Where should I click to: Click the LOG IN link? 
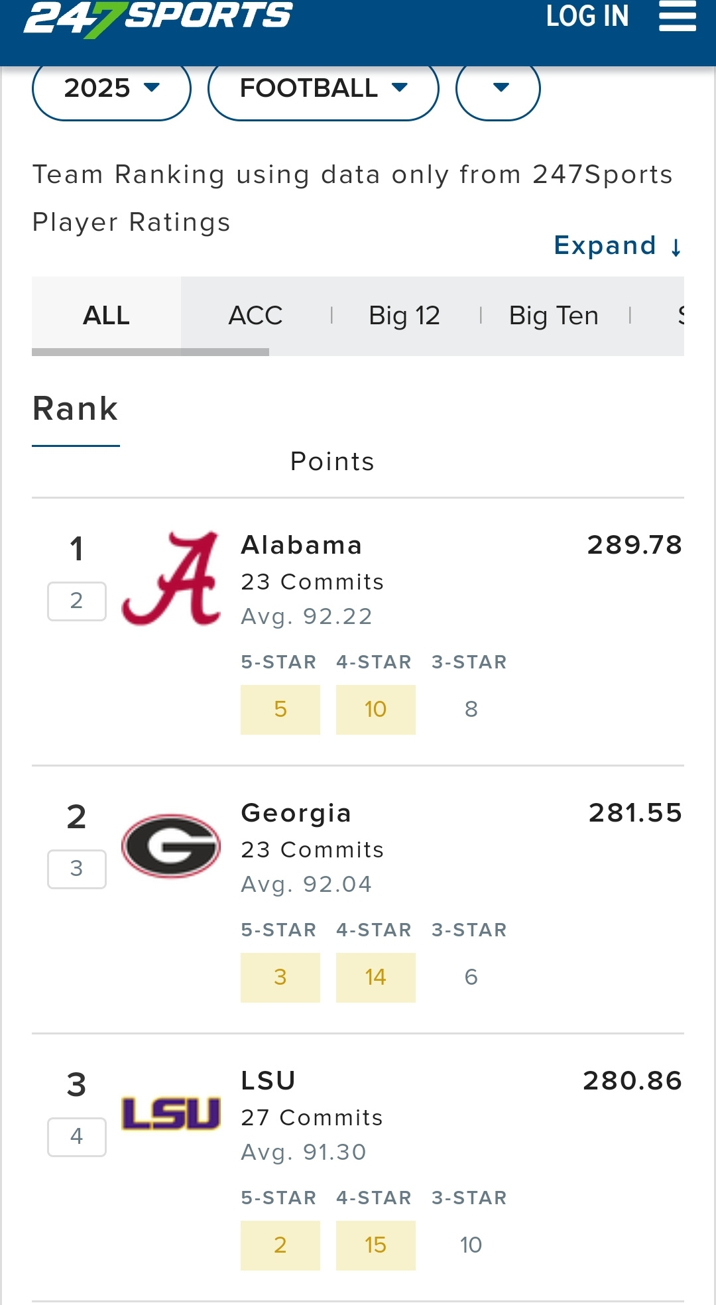pyautogui.click(x=587, y=16)
